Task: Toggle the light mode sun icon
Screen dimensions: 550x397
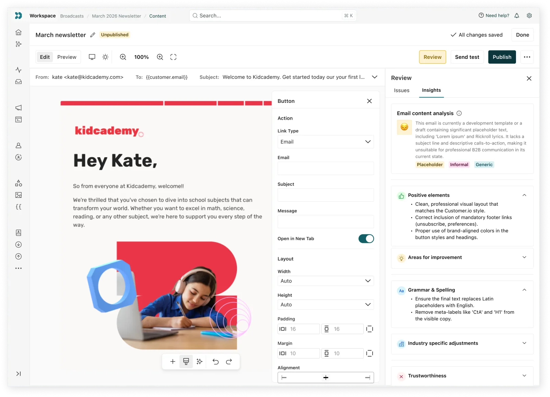Action: point(106,57)
